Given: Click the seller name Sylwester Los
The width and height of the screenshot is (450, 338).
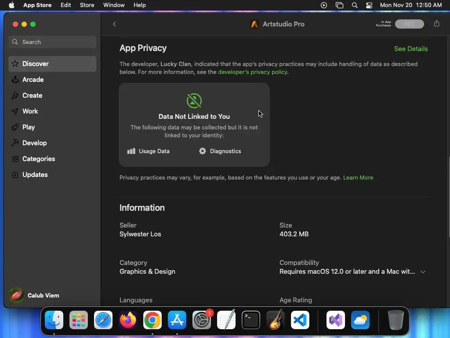Looking at the screenshot, I should (140, 234).
